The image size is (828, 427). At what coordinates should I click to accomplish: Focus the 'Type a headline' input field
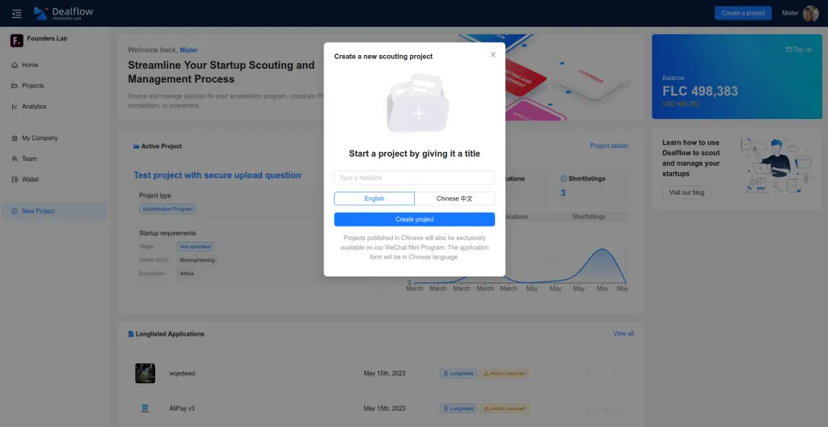pos(415,178)
